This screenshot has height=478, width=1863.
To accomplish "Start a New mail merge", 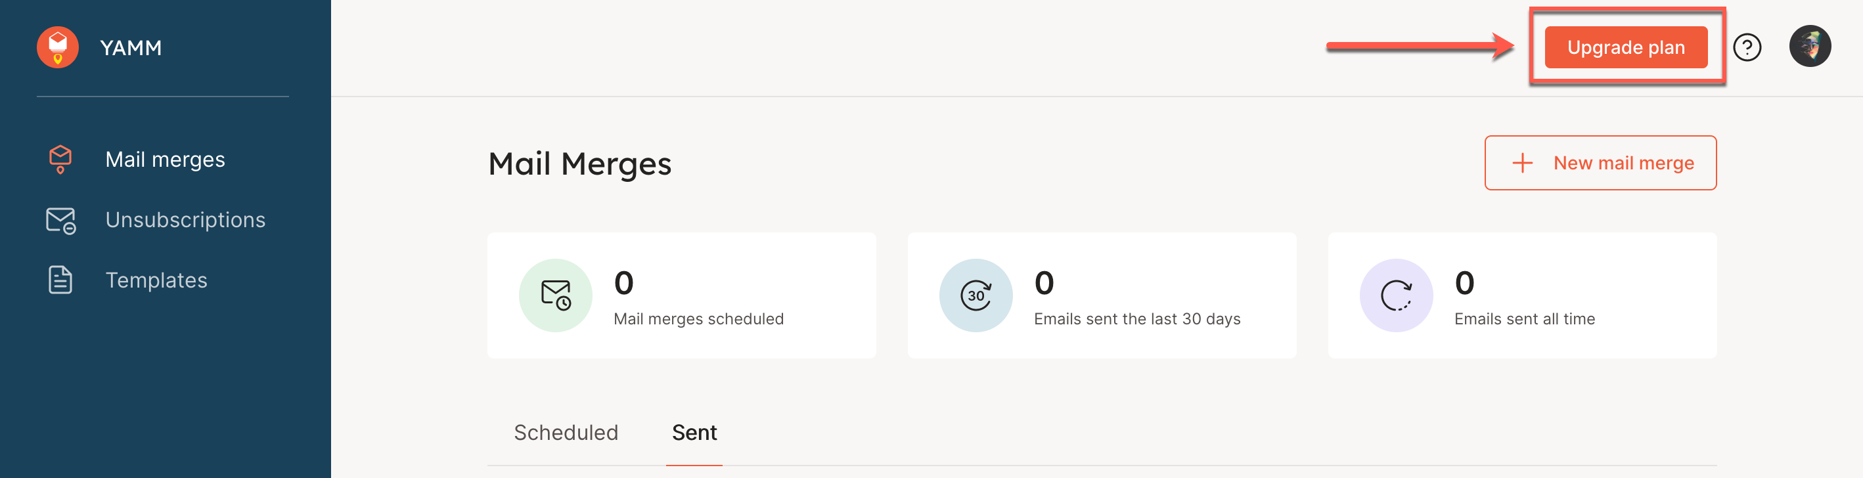I will [x=1623, y=163].
